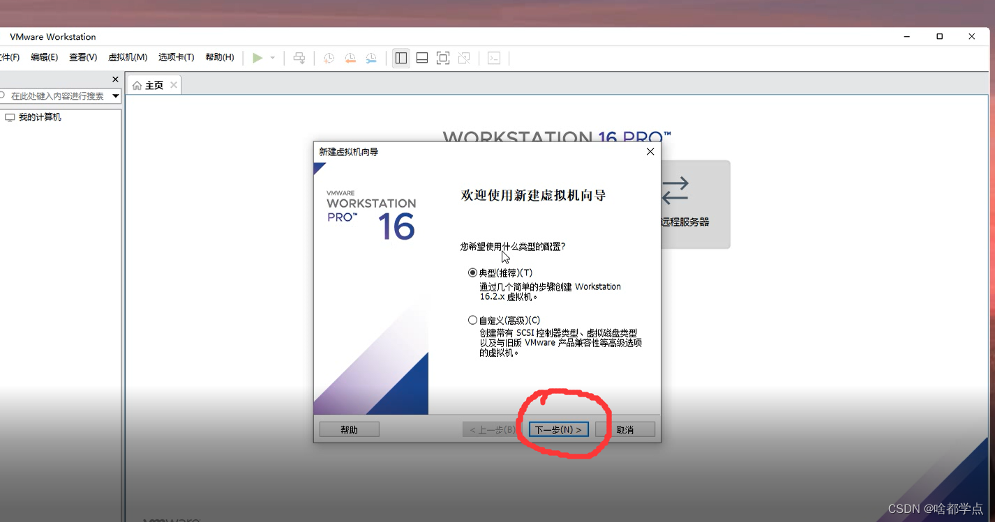Select the 典型(推荐)(T) radio button
Image resolution: width=995 pixels, height=522 pixels.
click(x=472, y=273)
